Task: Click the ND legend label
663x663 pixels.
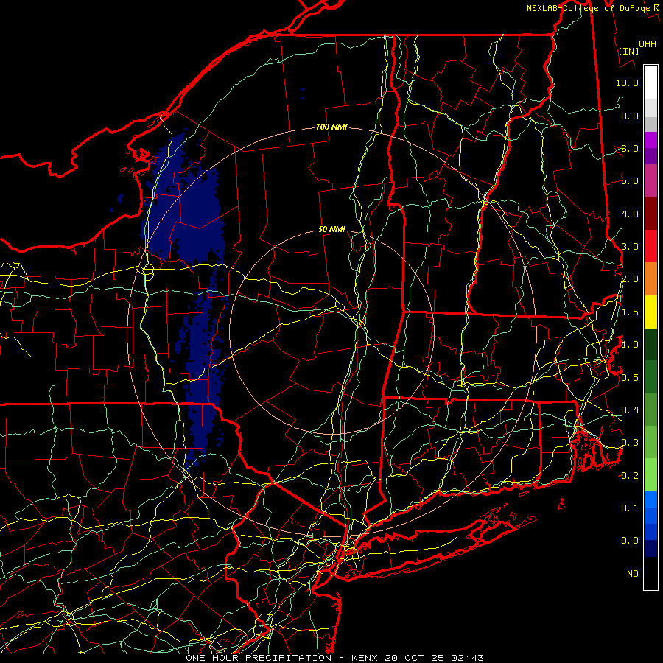Action: pyautogui.click(x=633, y=573)
